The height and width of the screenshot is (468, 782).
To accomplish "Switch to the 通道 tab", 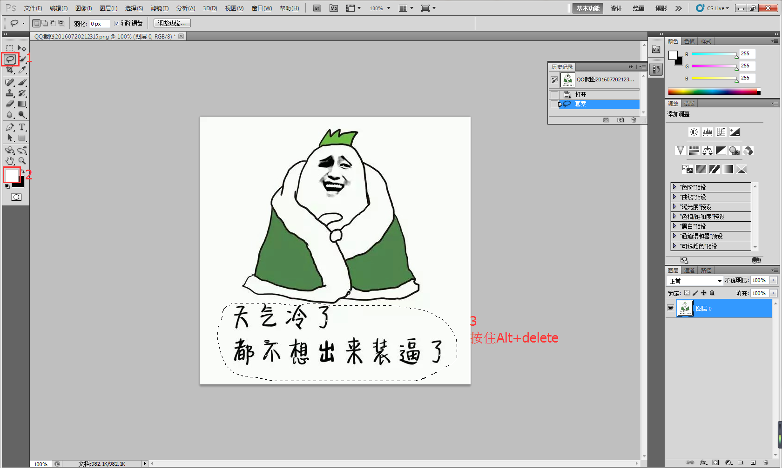I will pos(689,270).
